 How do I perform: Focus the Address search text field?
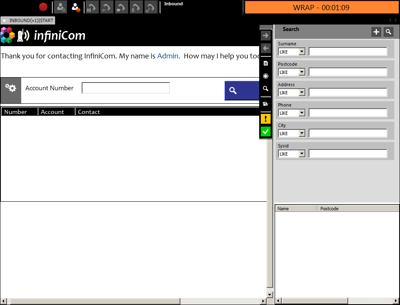[x=348, y=92]
